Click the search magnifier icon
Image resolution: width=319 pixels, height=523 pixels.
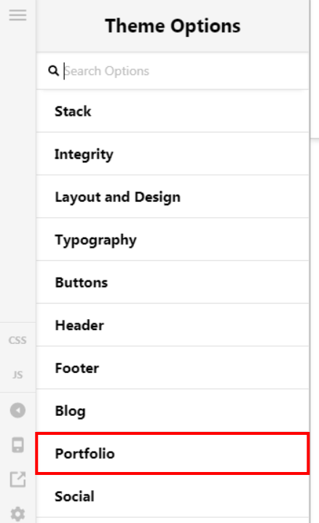pyautogui.click(x=53, y=71)
